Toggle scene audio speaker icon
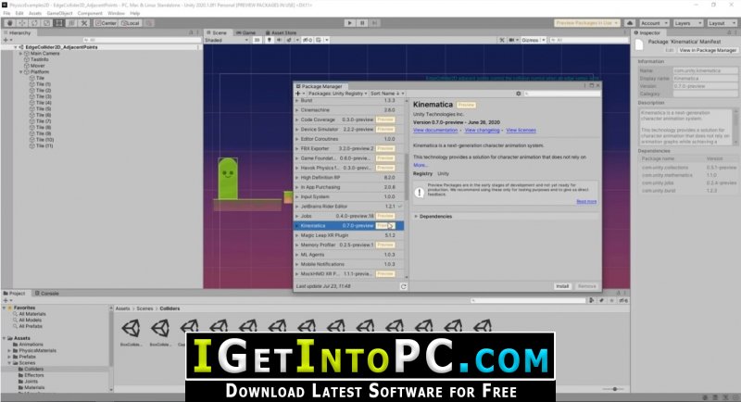The height and width of the screenshot is (402, 741). click(x=280, y=40)
